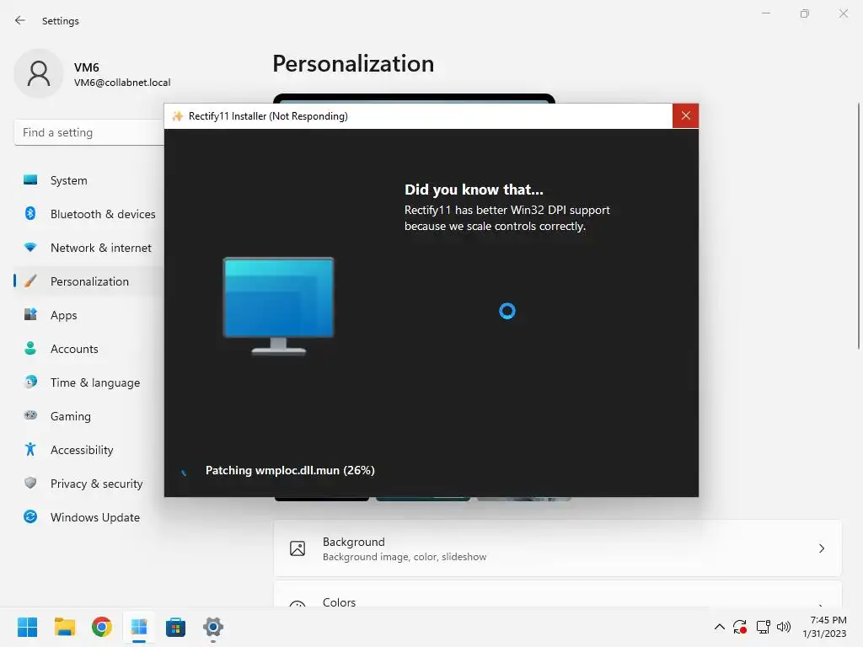The width and height of the screenshot is (863, 647).
Task: Open System settings in the sidebar
Action: [88, 180]
